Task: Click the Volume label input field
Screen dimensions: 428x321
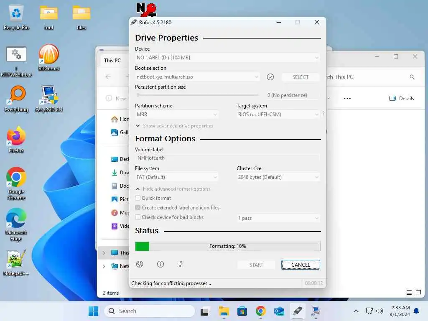Action: [x=228, y=158]
